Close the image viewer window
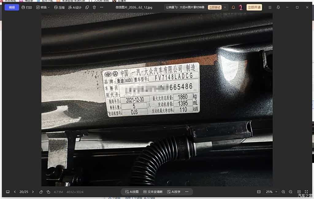 pos(307,7)
